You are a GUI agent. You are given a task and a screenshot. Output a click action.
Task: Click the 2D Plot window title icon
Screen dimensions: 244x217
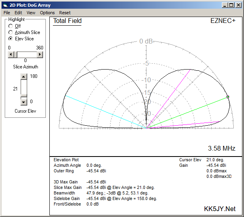pyautogui.click(x=6, y=5)
